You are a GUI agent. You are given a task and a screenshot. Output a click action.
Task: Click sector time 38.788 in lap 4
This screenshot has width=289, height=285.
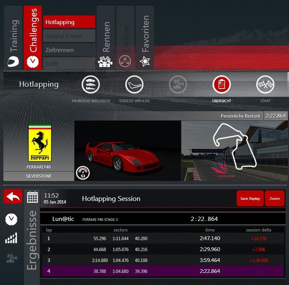tap(100, 271)
